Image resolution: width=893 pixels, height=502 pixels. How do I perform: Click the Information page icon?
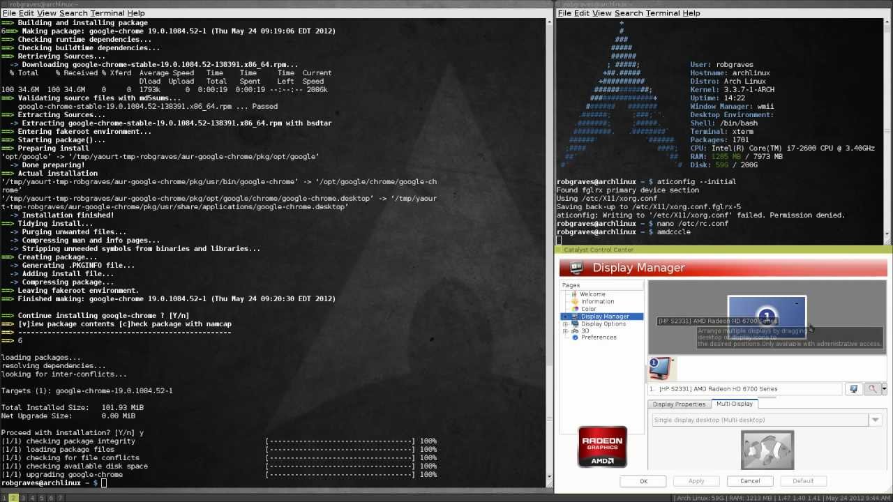pos(575,301)
